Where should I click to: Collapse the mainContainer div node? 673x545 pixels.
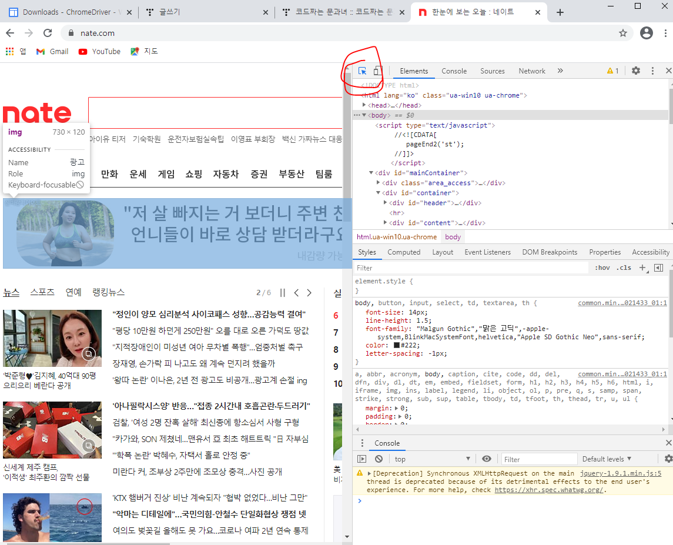pos(371,173)
